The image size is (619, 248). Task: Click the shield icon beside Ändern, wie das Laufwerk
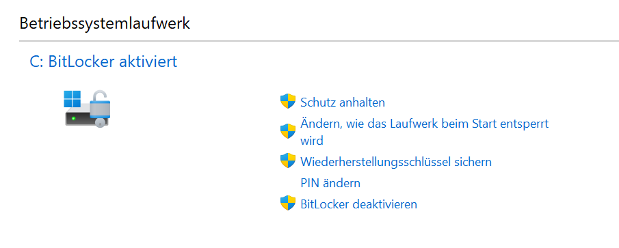click(x=288, y=131)
